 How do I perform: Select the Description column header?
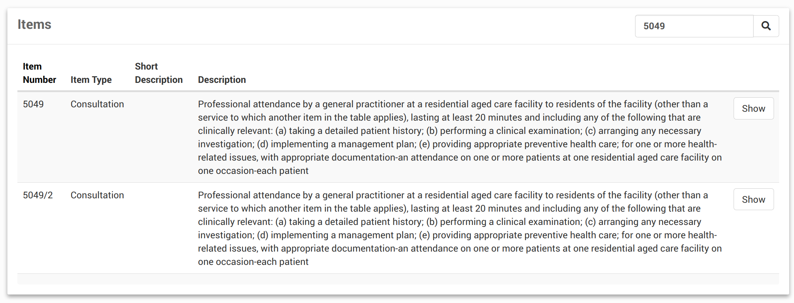(222, 80)
